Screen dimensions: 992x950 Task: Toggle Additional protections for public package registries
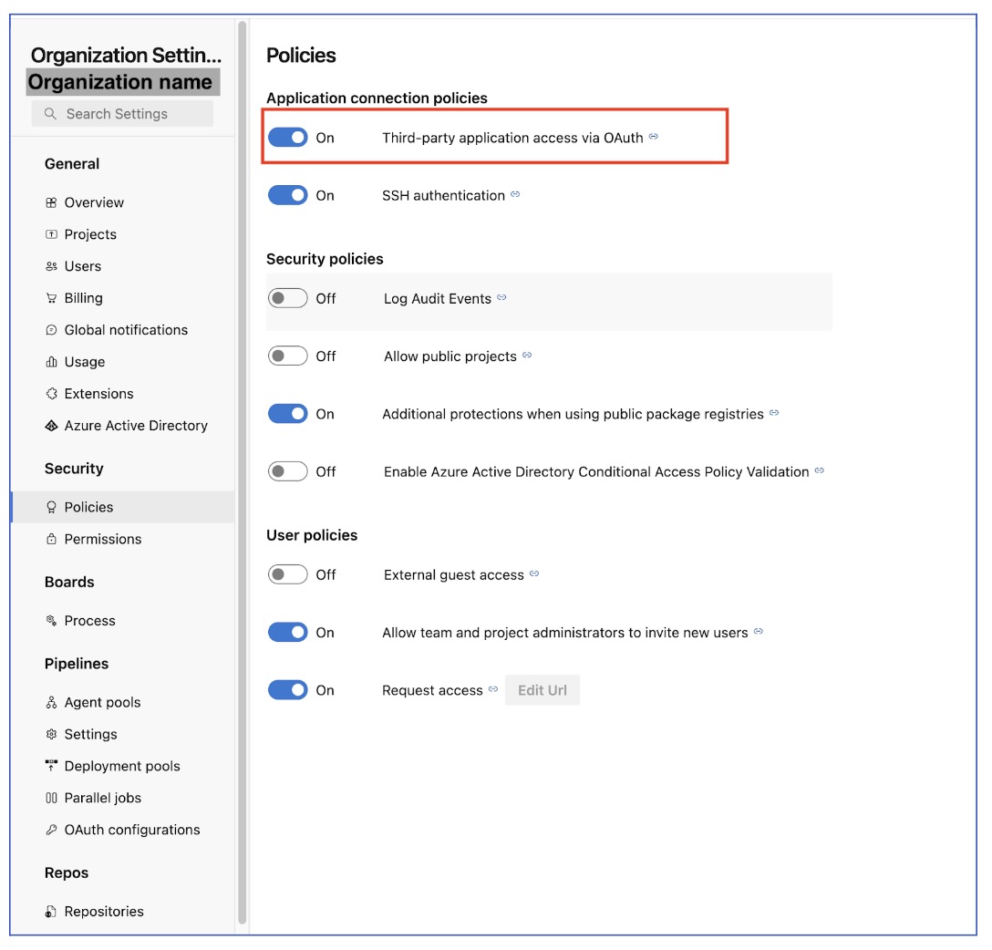[x=288, y=414]
